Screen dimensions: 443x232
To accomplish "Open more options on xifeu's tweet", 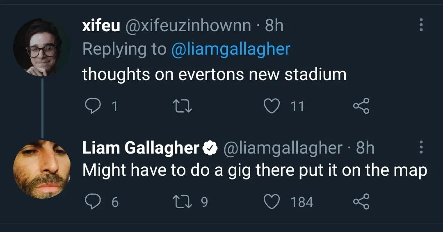I will pyautogui.click(x=421, y=25).
